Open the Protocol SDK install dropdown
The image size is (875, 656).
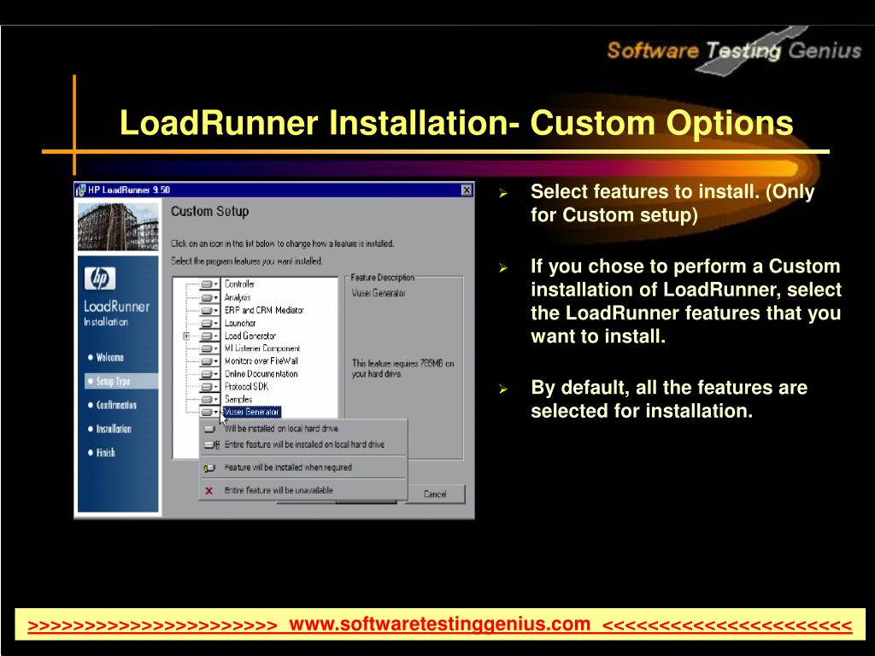point(210,387)
